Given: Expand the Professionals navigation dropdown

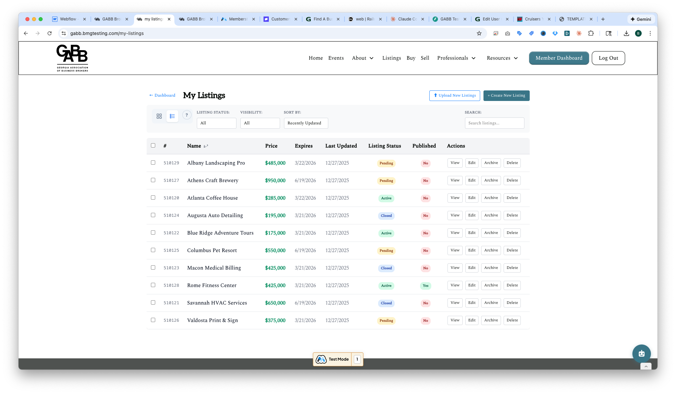Looking at the screenshot, I should pyautogui.click(x=456, y=58).
